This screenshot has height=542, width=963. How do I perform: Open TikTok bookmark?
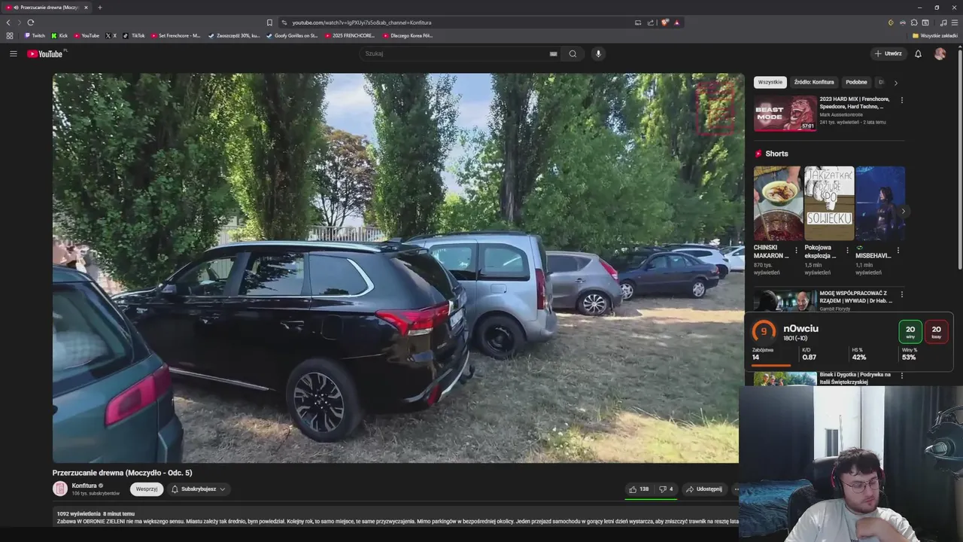134,35
